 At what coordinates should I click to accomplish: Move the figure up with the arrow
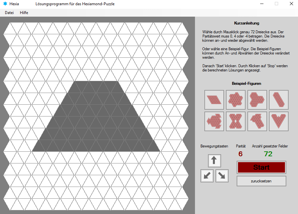click(x=215, y=161)
